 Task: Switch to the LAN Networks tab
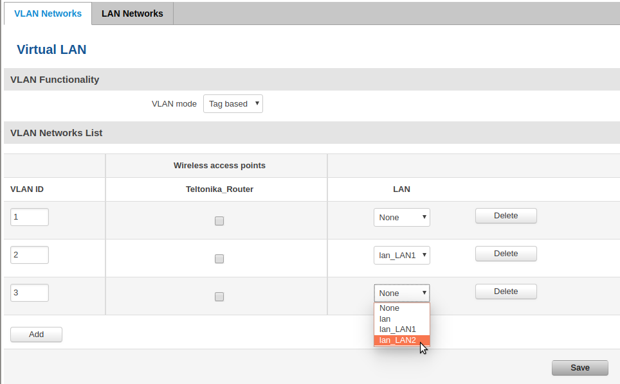pos(132,13)
